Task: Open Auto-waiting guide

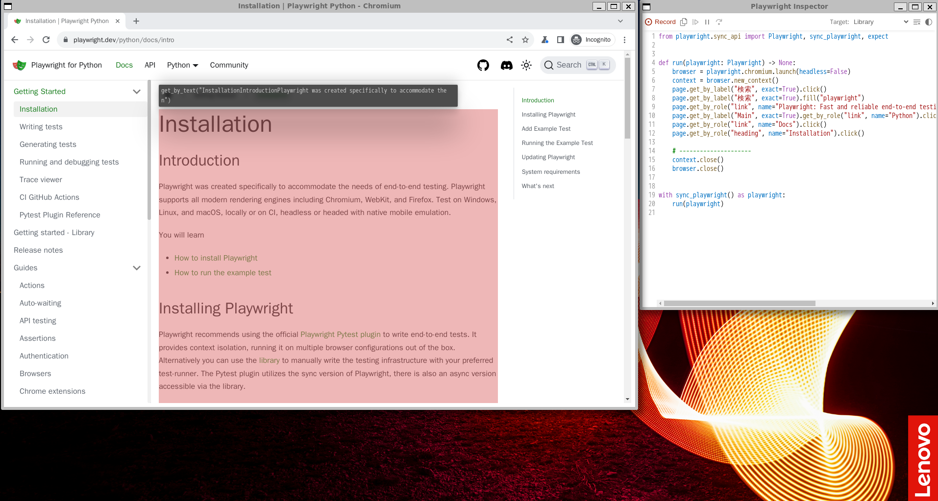Action: (80, 303)
